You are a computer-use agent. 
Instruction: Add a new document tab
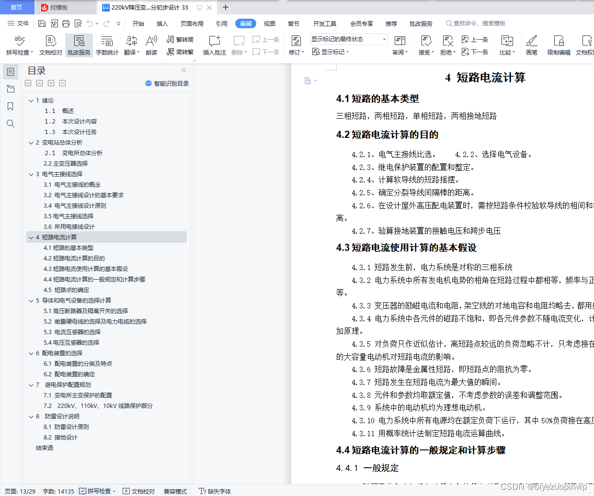pyautogui.click(x=226, y=7)
